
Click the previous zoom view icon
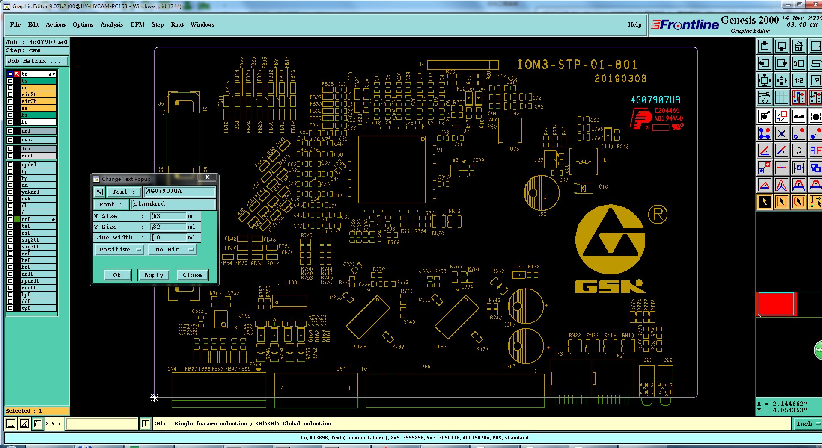point(799,63)
